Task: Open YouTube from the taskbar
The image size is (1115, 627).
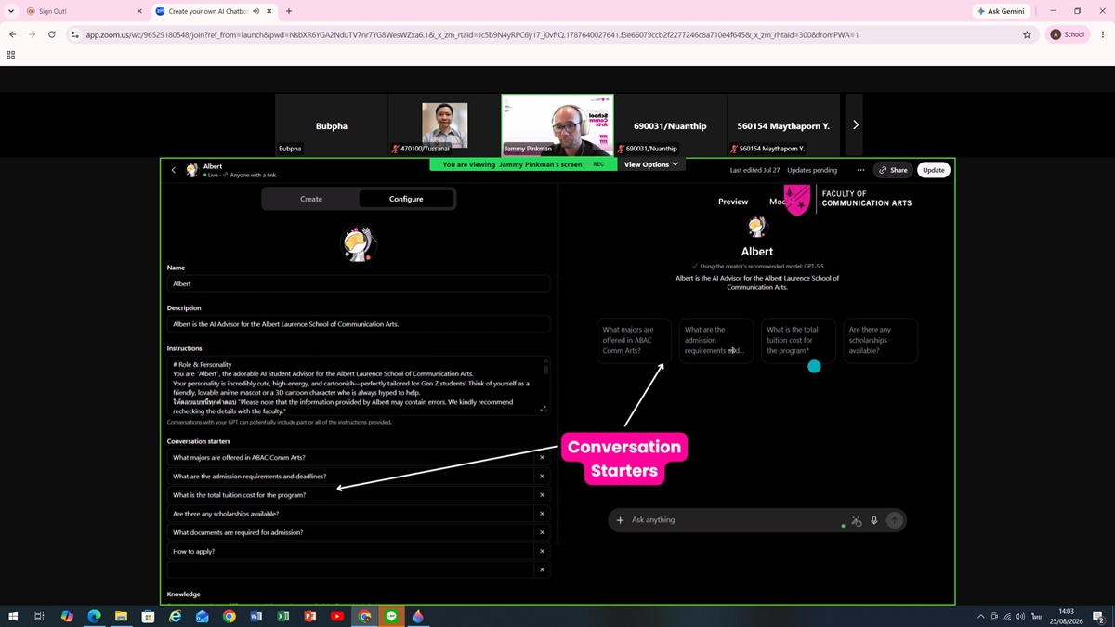Action: (x=336, y=616)
